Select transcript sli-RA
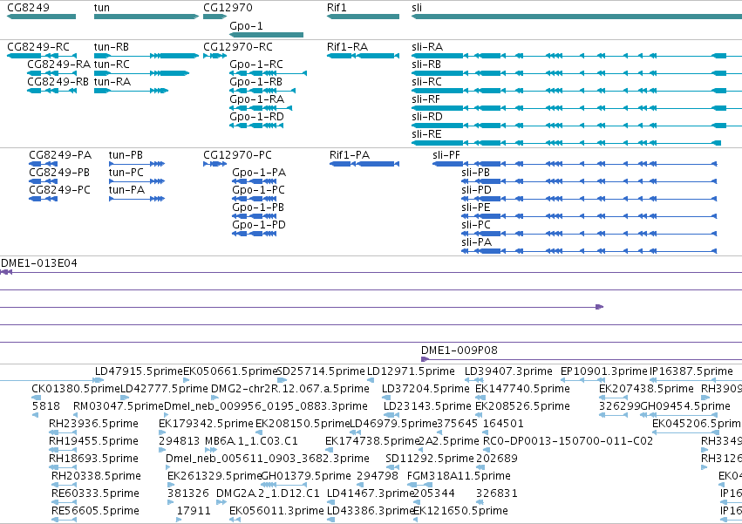The image size is (742, 524). coord(577,56)
